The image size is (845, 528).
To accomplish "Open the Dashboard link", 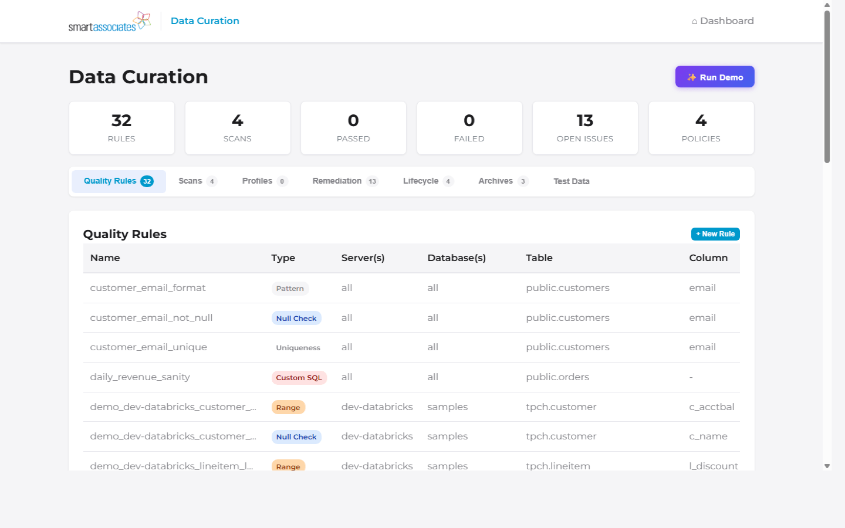I will [727, 21].
